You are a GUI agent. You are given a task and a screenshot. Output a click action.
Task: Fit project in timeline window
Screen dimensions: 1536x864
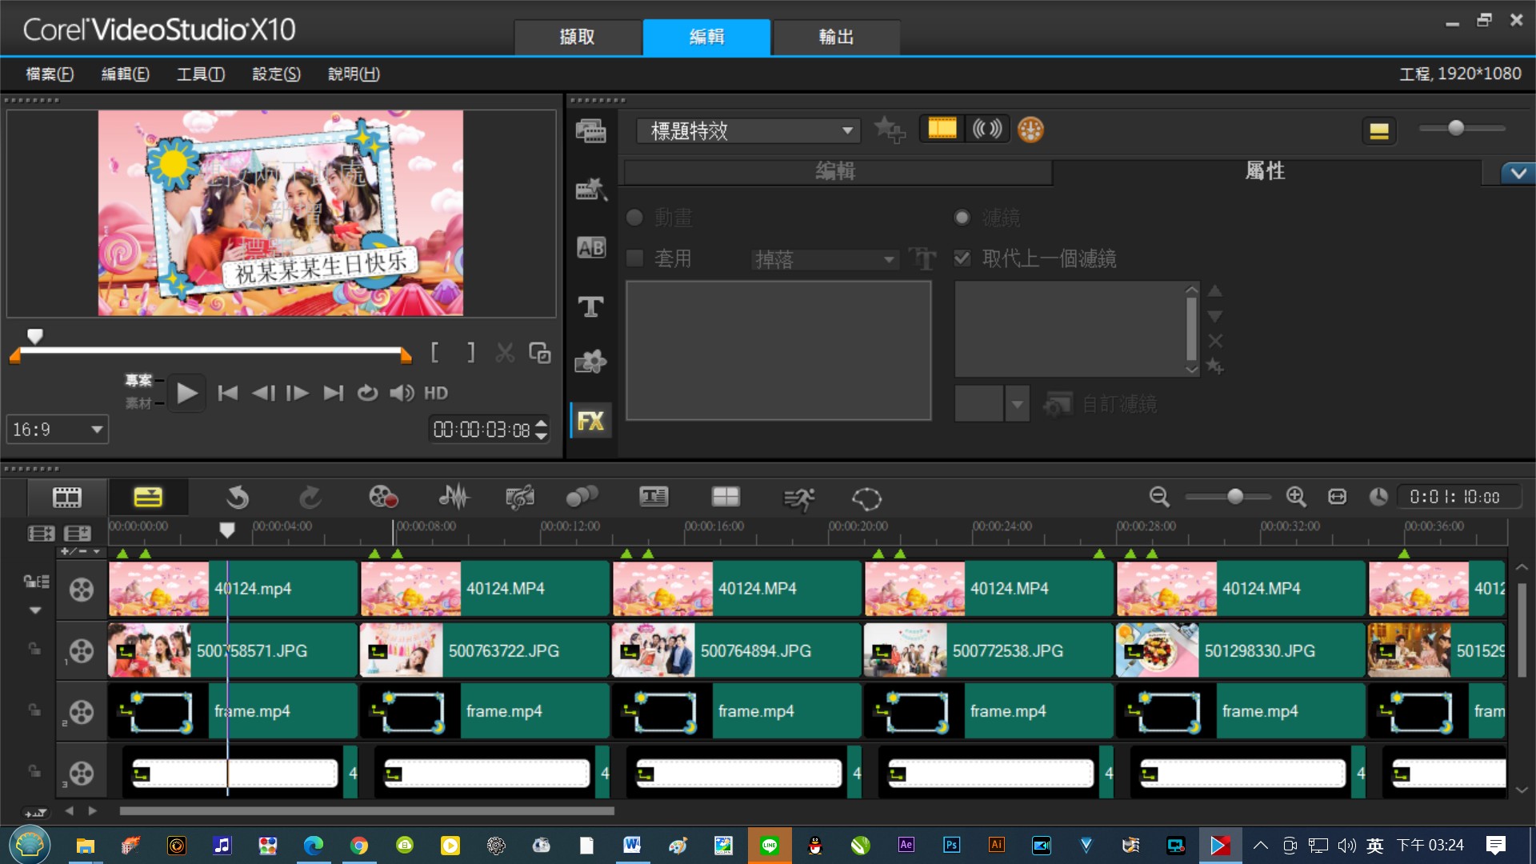point(1337,498)
